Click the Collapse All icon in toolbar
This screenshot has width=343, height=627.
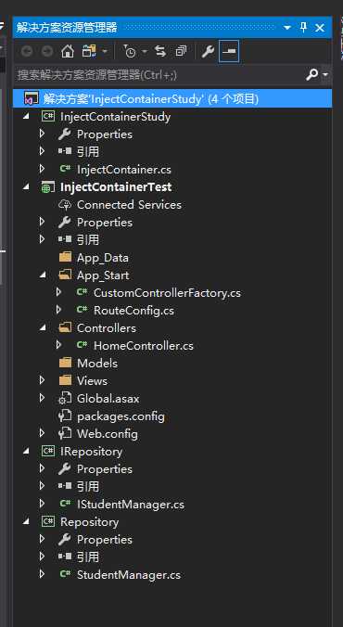click(181, 51)
